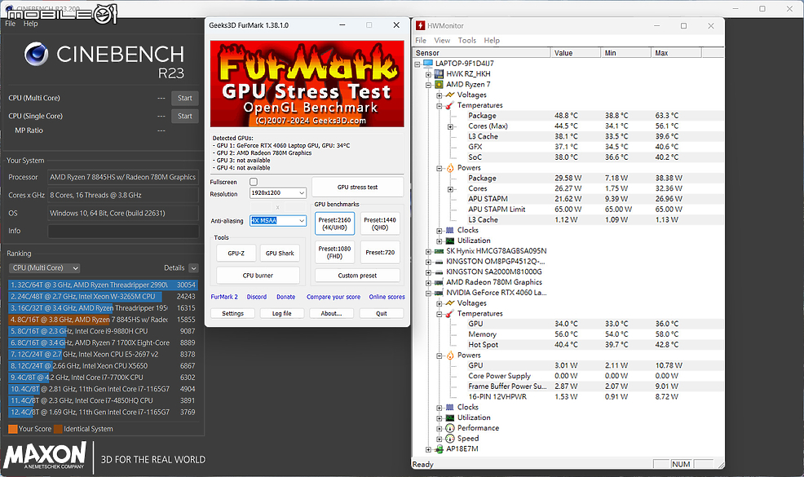Click the NVIDIA Clocks icon
The image size is (804, 477).
(450, 407)
